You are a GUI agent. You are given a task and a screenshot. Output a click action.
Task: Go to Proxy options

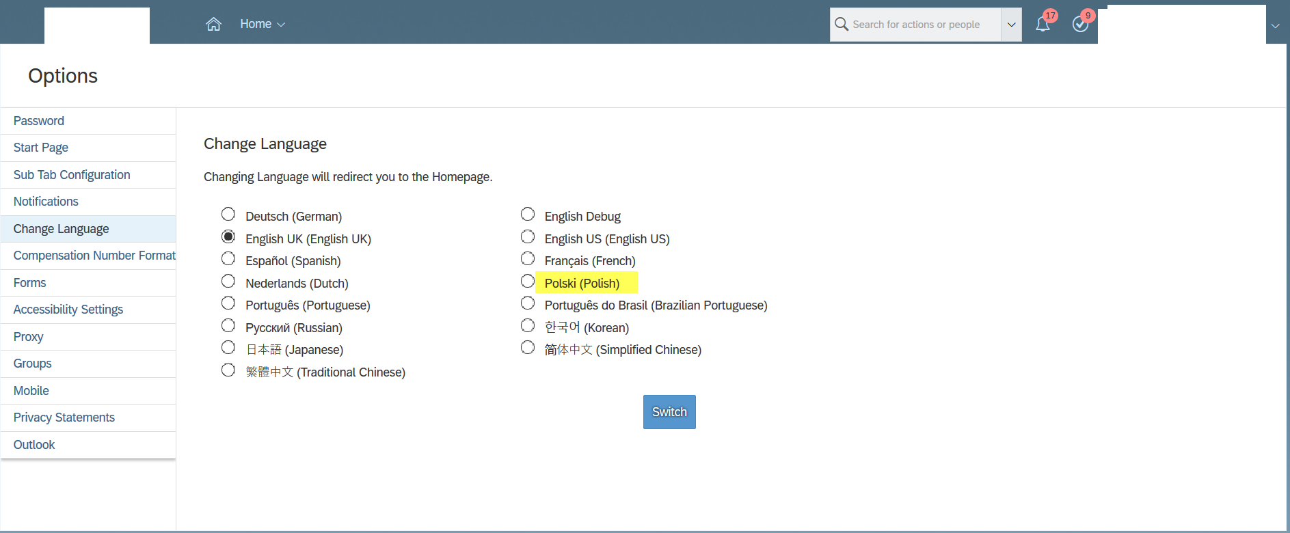[x=88, y=337]
